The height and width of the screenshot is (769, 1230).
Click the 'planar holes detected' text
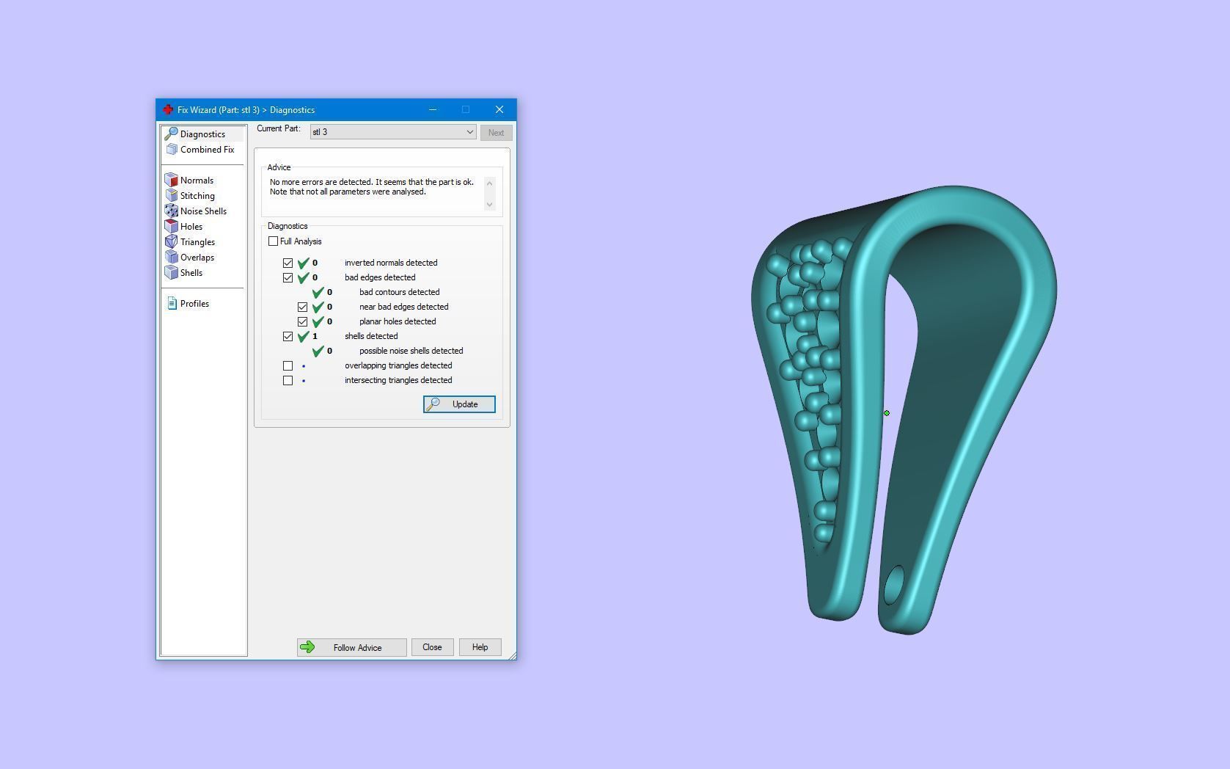(x=398, y=321)
